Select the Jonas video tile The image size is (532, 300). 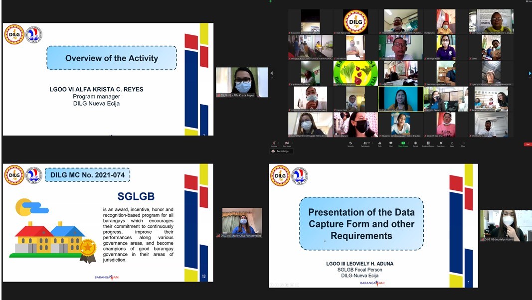click(x=491, y=47)
